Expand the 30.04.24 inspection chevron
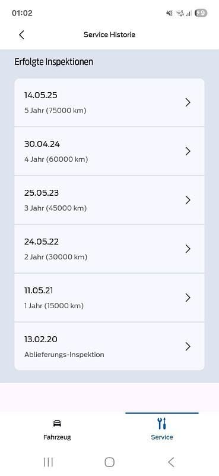 [x=188, y=151]
